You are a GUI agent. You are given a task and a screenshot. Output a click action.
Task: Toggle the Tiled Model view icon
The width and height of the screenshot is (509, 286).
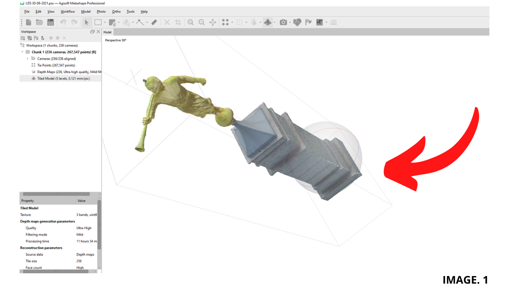click(x=268, y=22)
